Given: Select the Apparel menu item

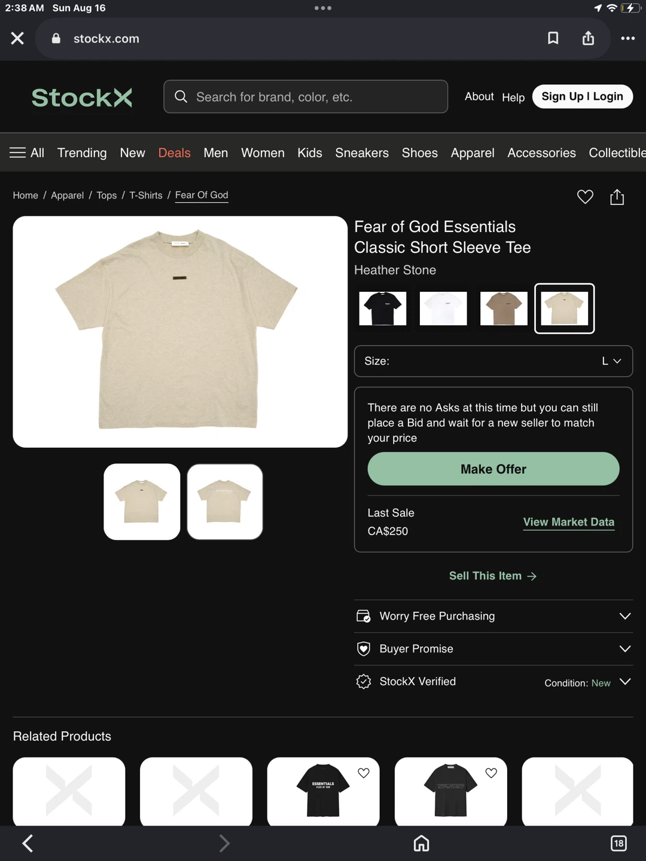Looking at the screenshot, I should click(x=473, y=153).
